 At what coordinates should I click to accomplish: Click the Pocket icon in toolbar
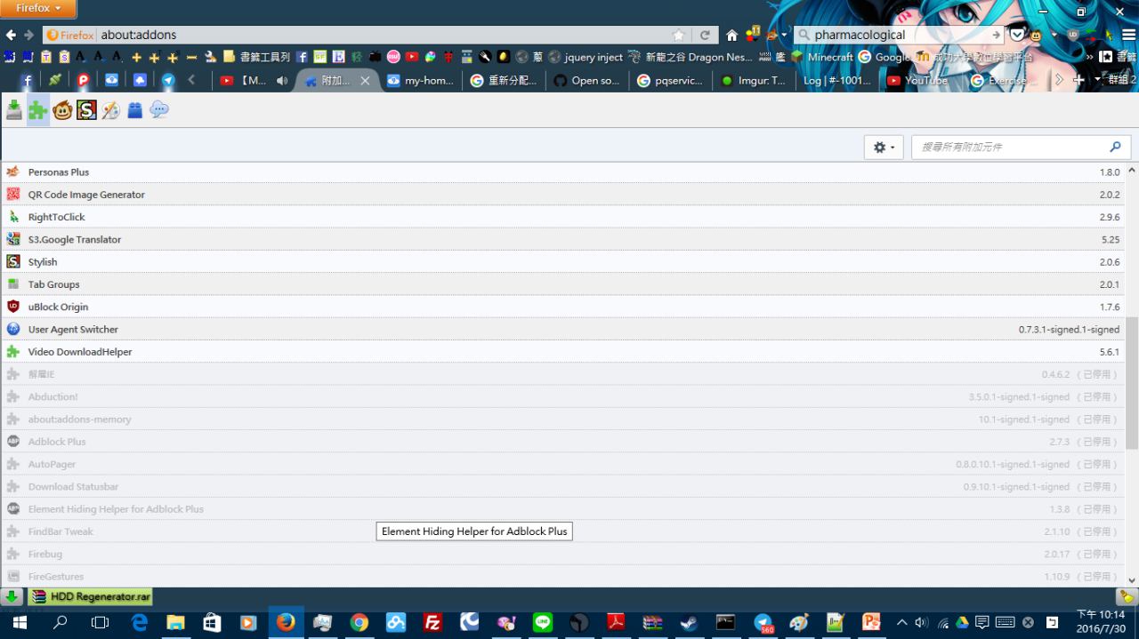click(1017, 36)
